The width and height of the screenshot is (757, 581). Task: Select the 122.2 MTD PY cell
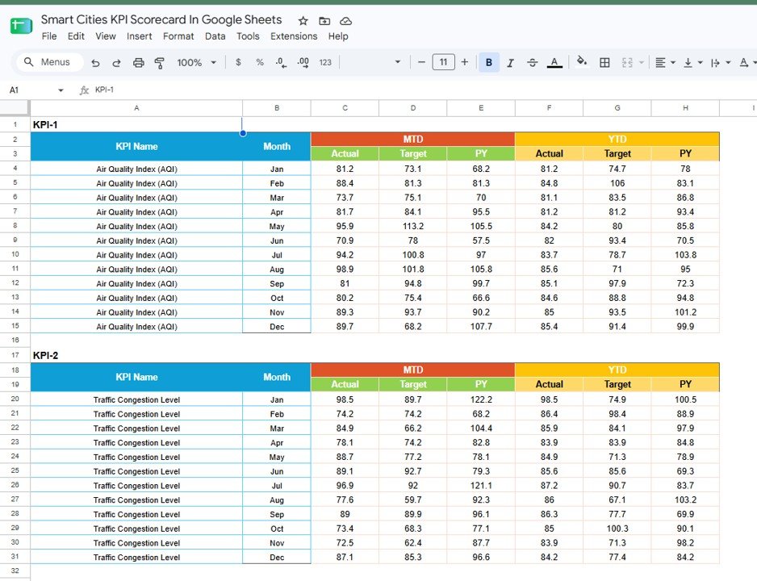(481, 399)
